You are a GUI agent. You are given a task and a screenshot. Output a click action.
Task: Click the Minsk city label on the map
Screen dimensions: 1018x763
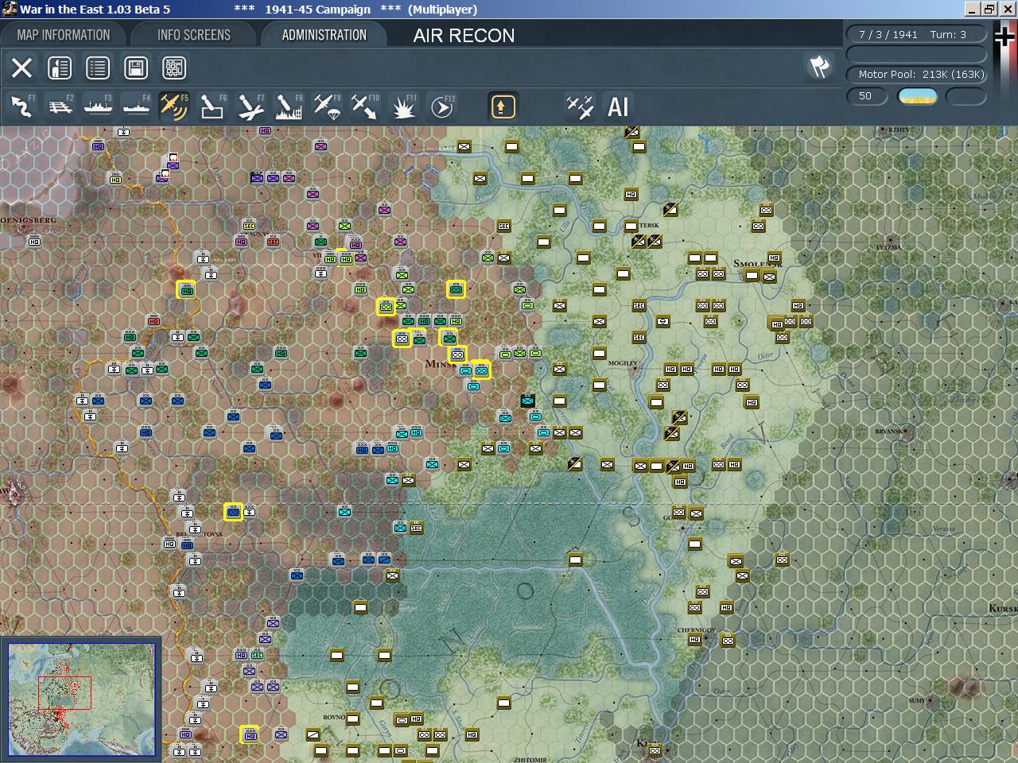point(440,364)
